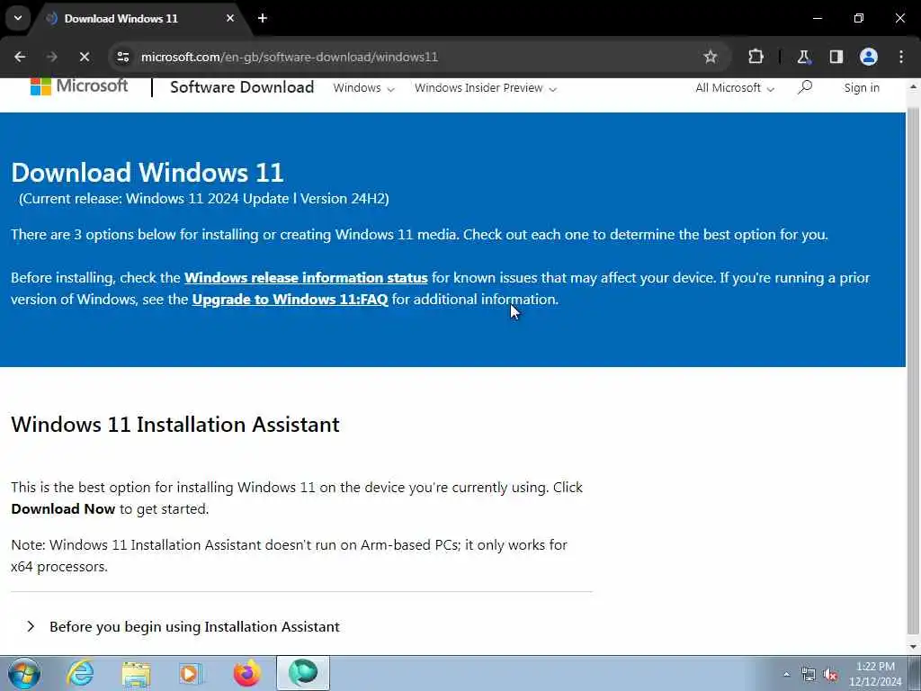Screen dimensions: 921x691
Task: Minimize the browser window
Action: pos(818,18)
